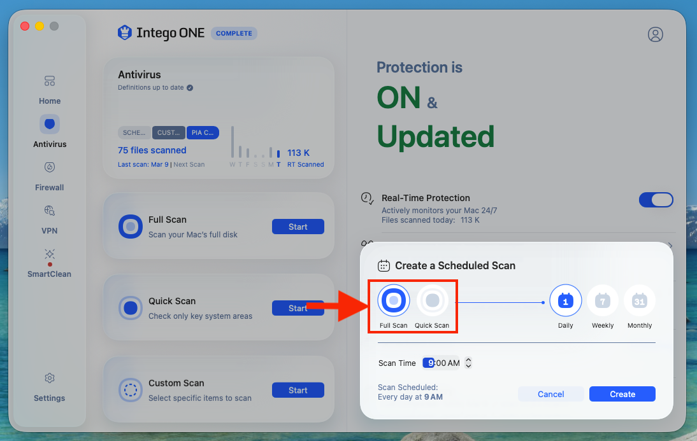Select the Antivirus shield icon in sidebar

[x=49, y=124]
